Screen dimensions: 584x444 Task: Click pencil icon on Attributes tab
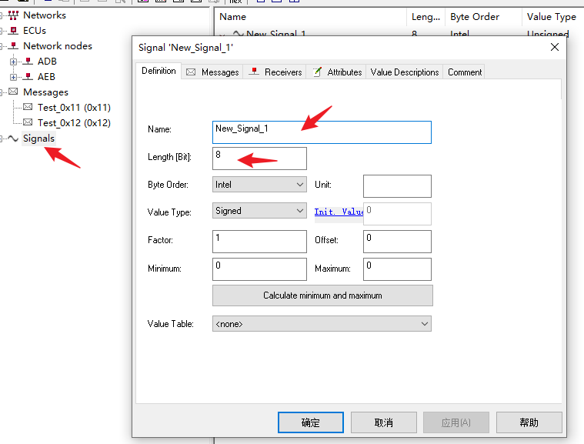317,72
